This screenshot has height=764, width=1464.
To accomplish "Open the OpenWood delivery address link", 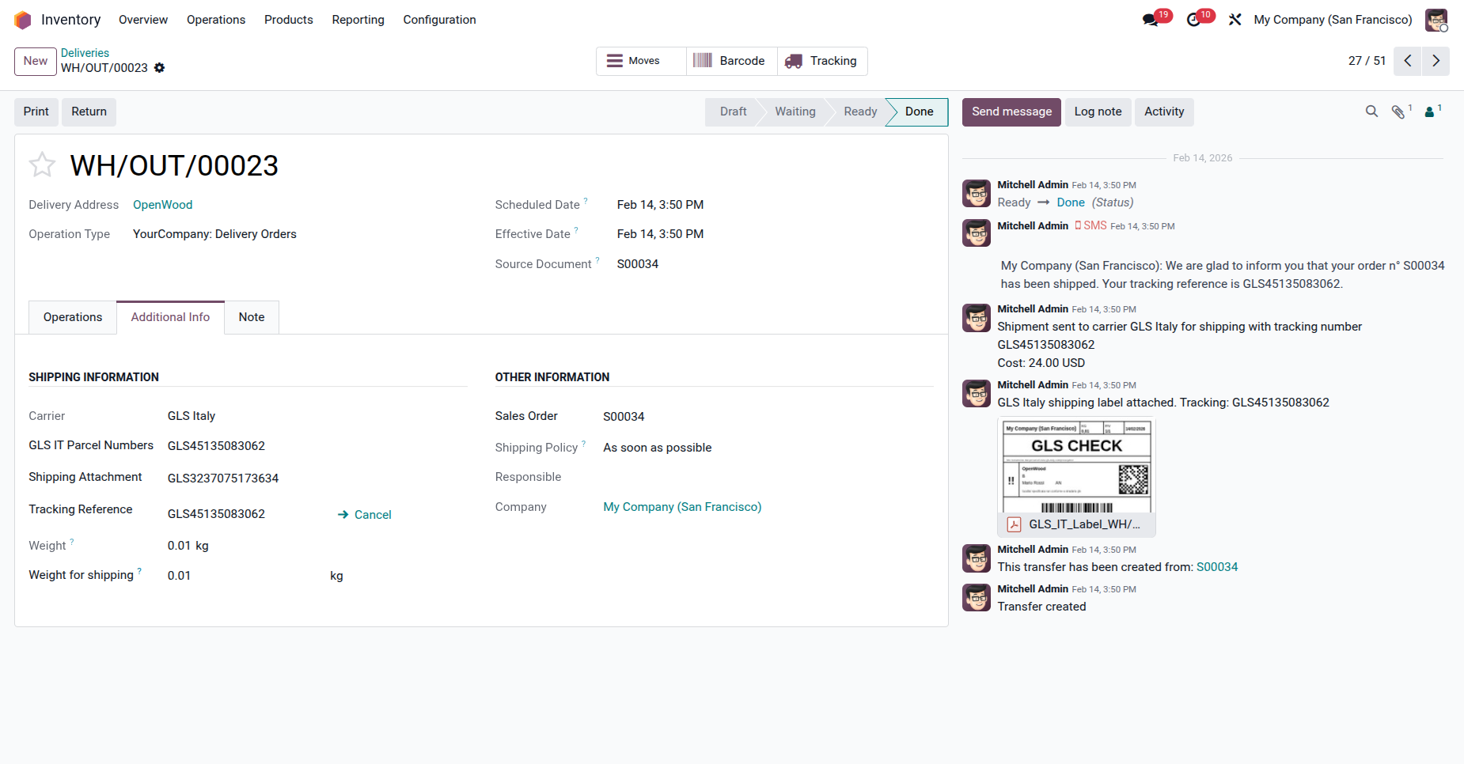I will click(x=162, y=205).
